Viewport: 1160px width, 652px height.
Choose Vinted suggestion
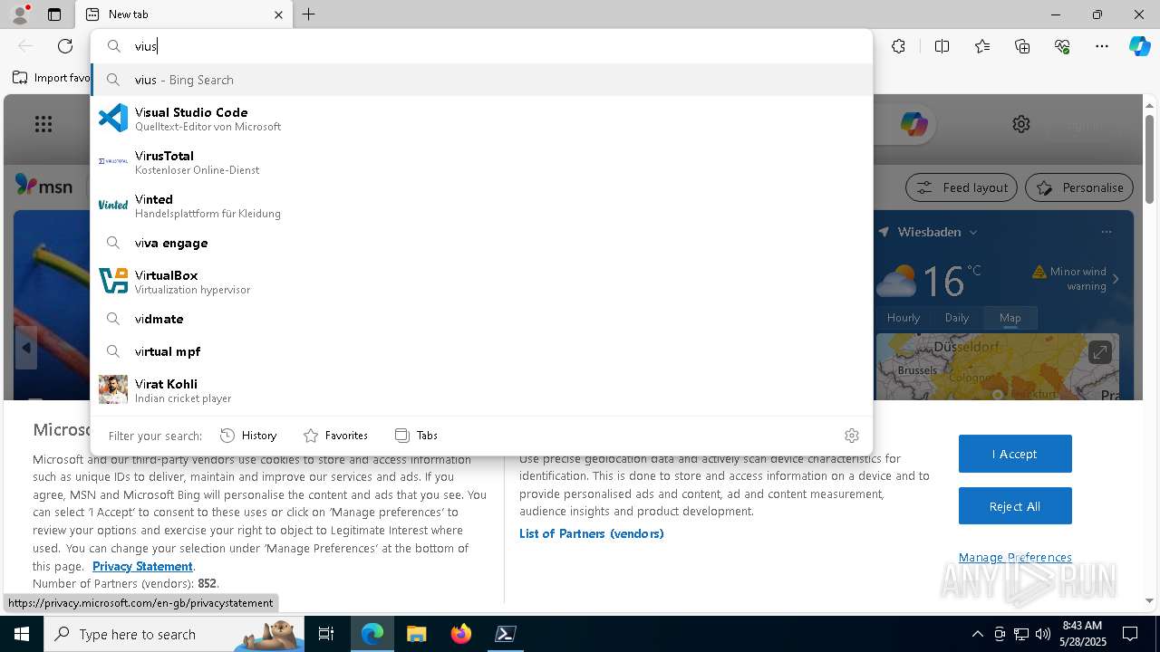tap(481, 206)
